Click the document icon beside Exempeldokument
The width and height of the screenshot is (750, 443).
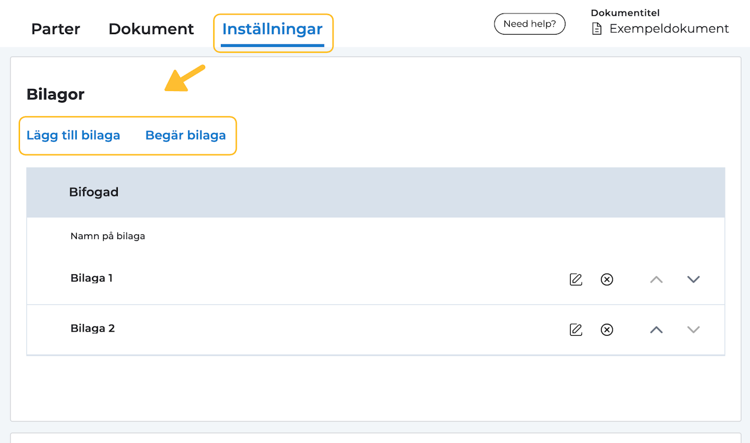596,29
